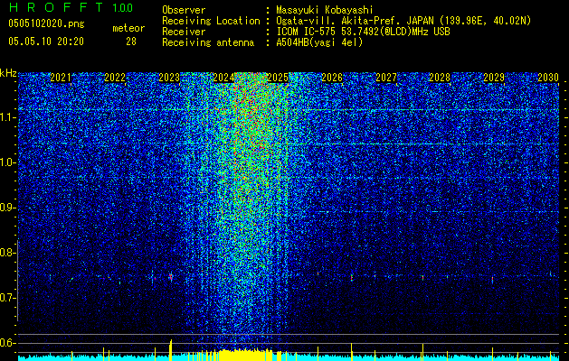Select observer name Masayuki Kobayashi
The image size is (569, 361).
[x=325, y=10]
